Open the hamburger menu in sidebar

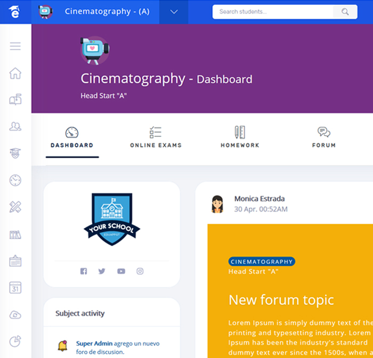[x=15, y=46]
